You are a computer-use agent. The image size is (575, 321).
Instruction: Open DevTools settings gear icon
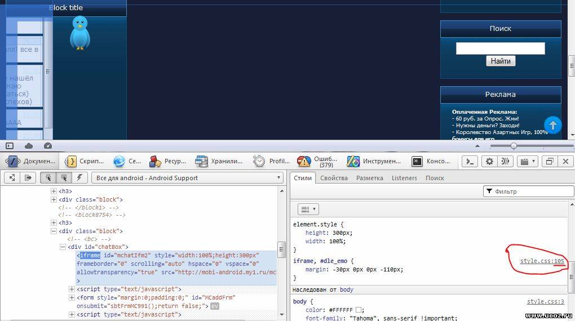(489, 162)
